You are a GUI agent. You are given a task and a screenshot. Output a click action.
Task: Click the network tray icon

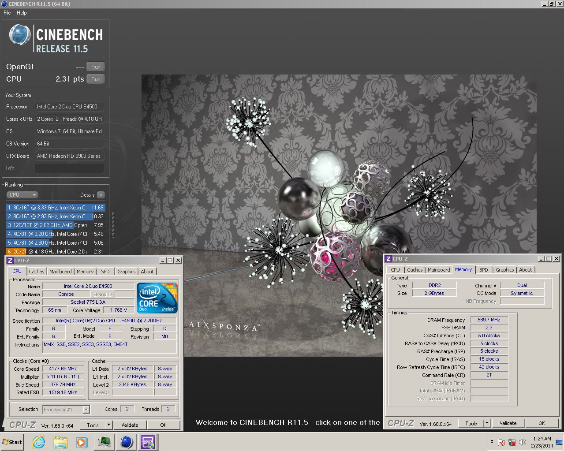[x=512, y=442]
